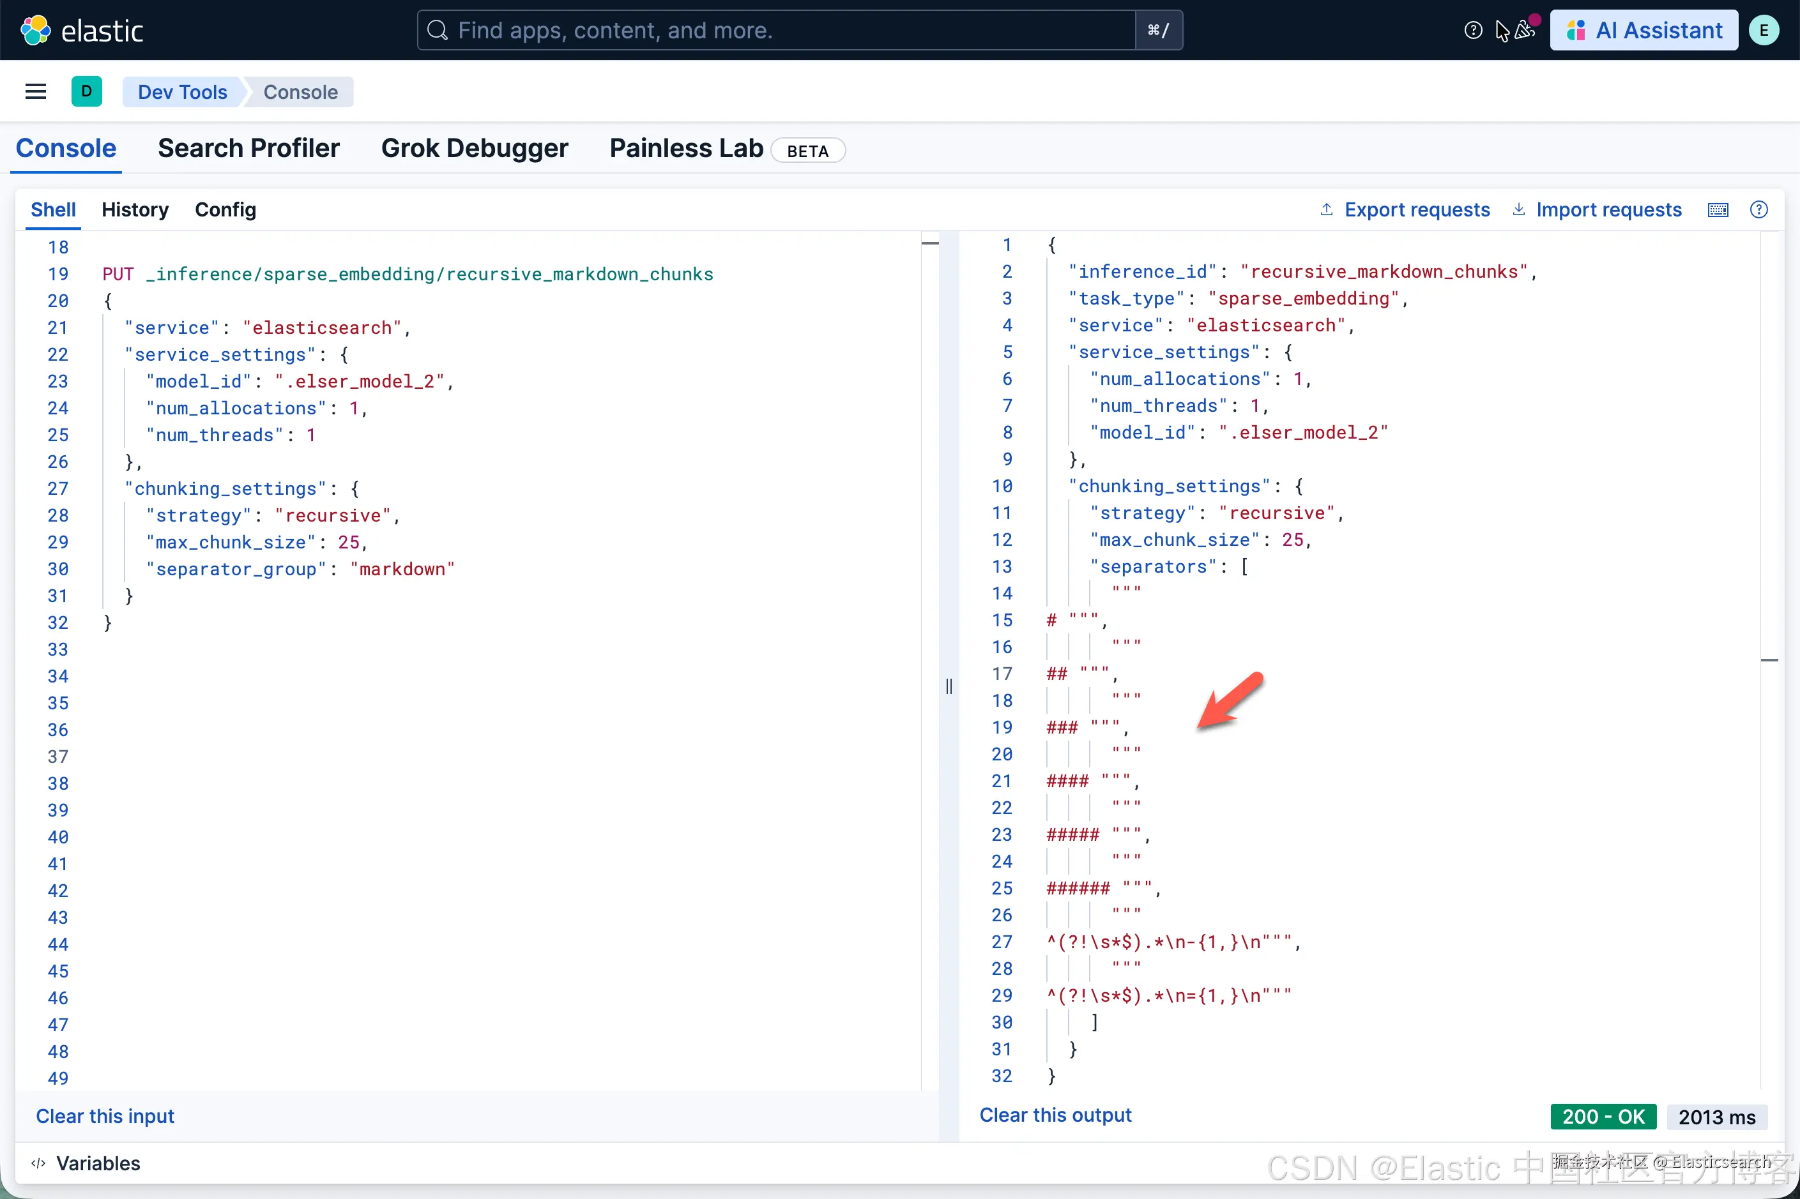1800x1199 pixels.
Task: Click Export requests
Action: click(x=1405, y=210)
